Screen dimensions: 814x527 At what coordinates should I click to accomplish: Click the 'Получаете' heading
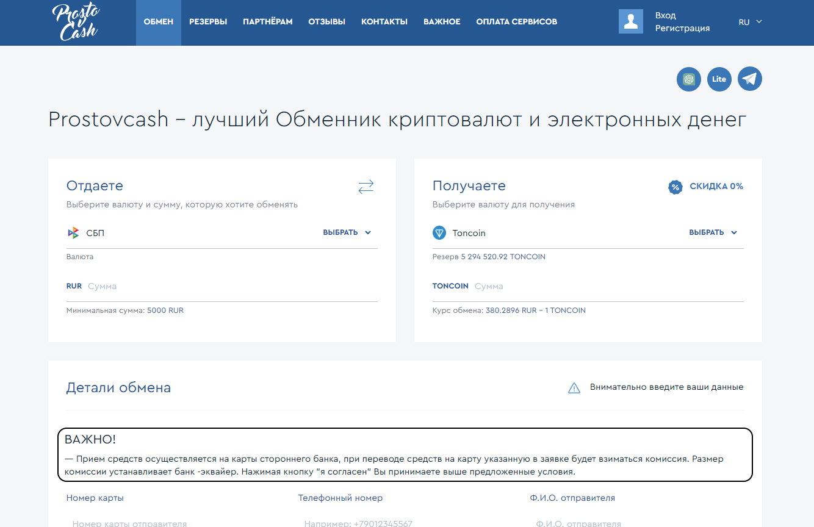tap(469, 185)
